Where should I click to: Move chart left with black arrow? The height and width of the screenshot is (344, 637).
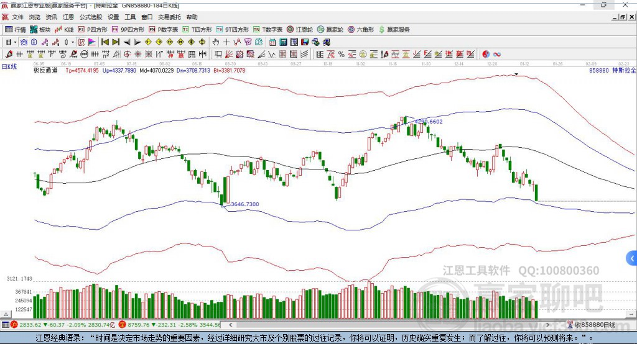(127, 42)
